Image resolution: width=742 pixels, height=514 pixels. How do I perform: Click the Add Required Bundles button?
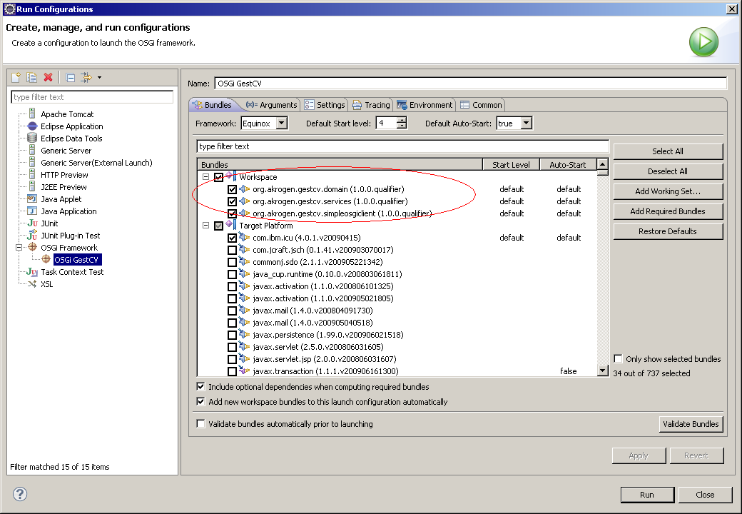pyautogui.click(x=668, y=211)
